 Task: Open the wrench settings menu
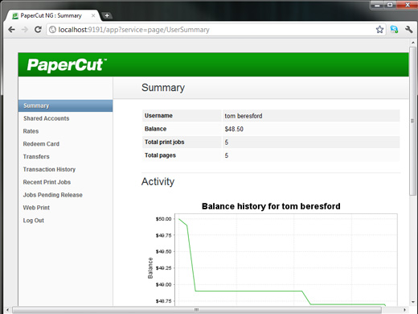(x=408, y=30)
